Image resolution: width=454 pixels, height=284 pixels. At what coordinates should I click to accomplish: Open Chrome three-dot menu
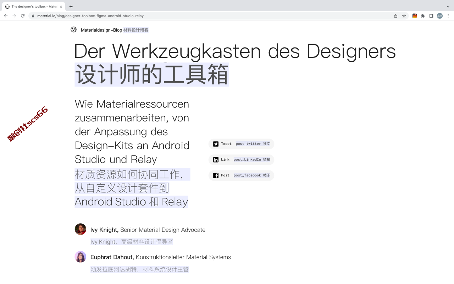point(448,16)
